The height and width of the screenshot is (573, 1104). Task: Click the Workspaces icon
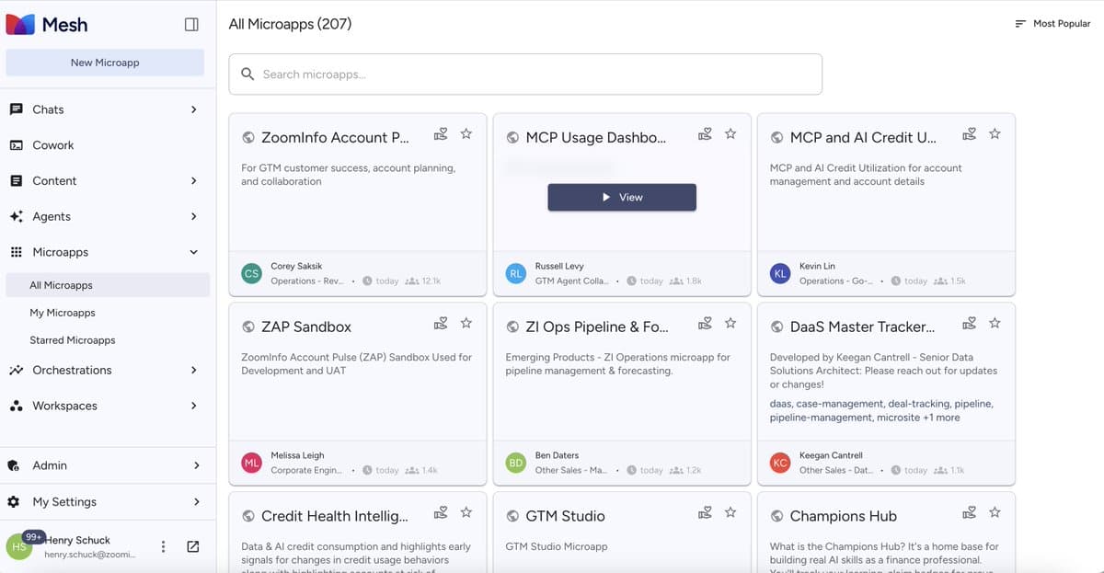click(16, 406)
